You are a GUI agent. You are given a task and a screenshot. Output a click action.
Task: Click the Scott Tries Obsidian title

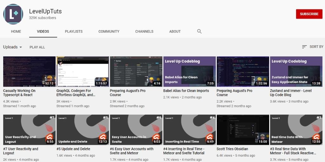[x=232, y=149]
